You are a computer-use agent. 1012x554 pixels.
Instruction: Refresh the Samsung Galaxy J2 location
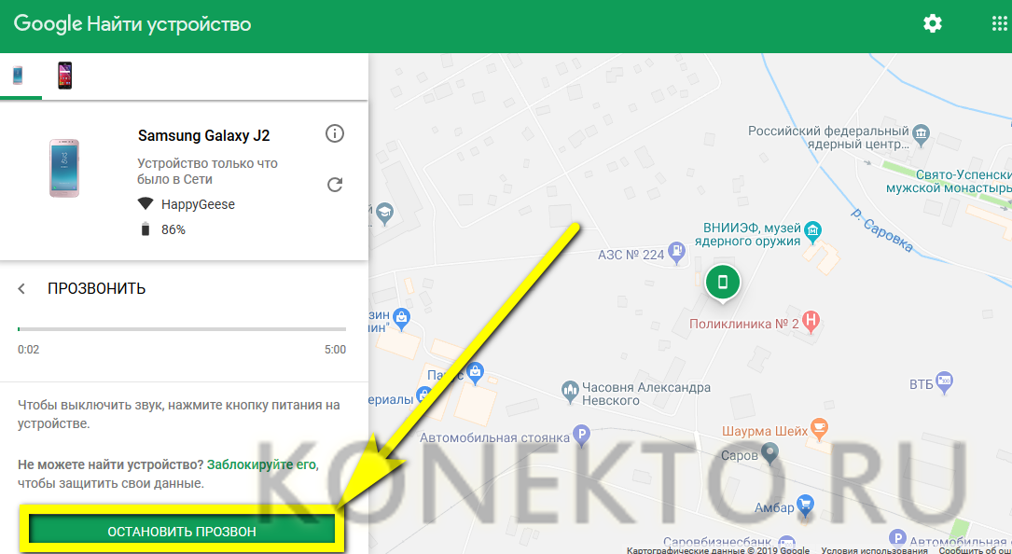pyautogui.click(x=335, y=185)
